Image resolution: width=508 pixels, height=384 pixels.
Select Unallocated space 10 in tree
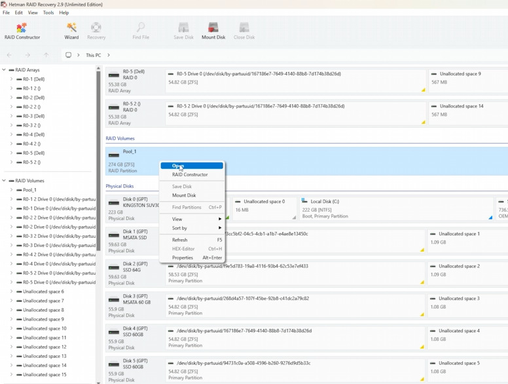45,328
